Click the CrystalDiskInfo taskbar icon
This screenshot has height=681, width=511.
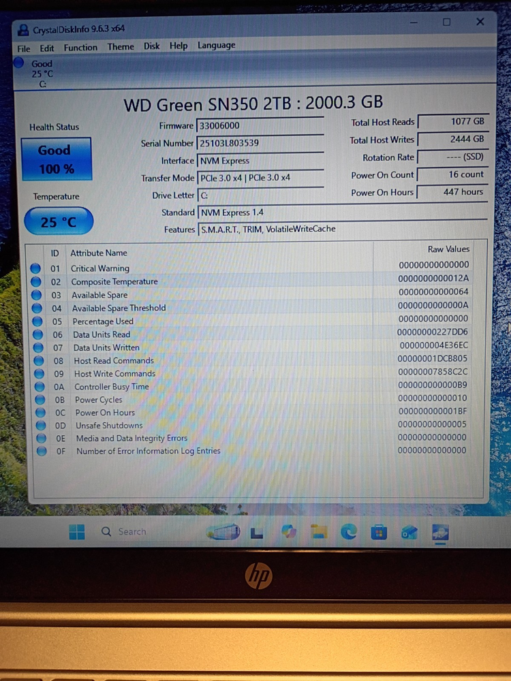(x=440, y=532)
